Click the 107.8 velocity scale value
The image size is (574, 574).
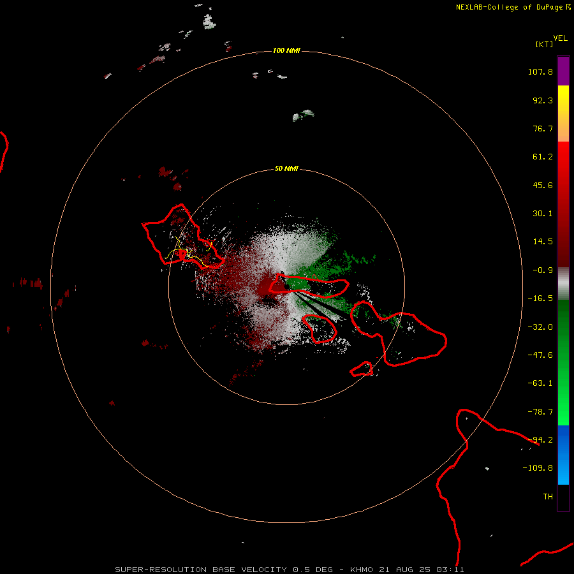[540, 71]
